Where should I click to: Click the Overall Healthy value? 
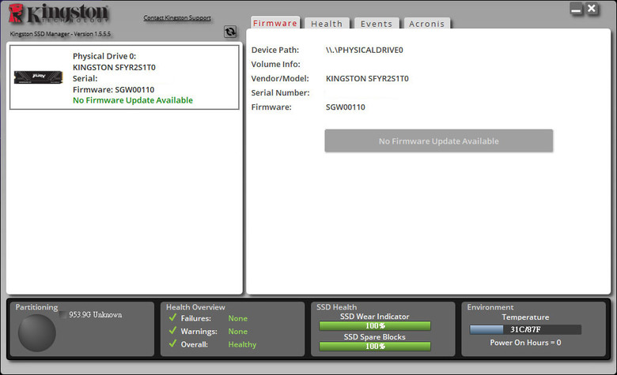pos(242,344)
